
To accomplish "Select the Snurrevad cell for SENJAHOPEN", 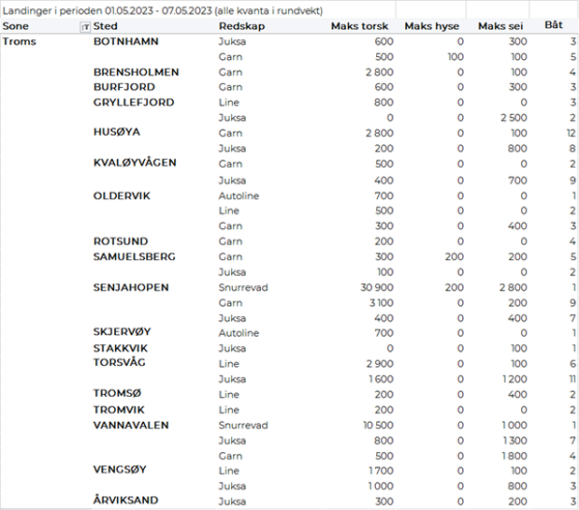I will pyautogui.click(x=242, y=287).
